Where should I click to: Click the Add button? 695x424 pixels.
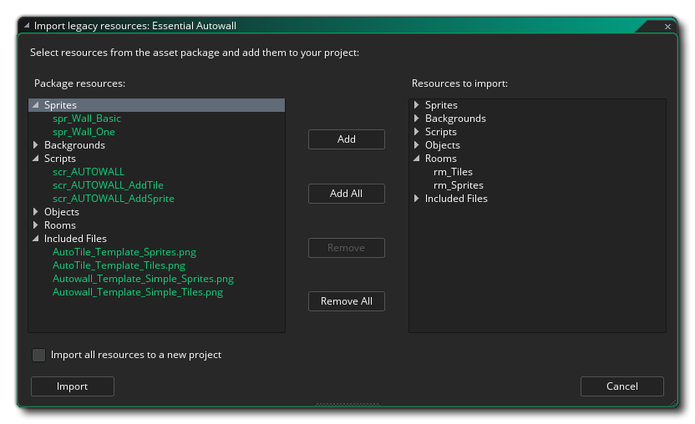pyautogui.click(x=346, y=139)
